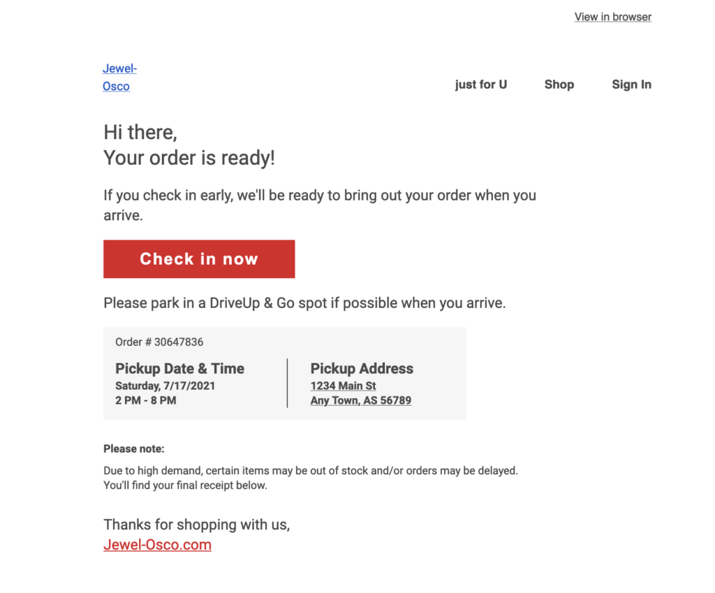Viewport: 715px width, 593px height.
Task: Click the 'Your order is ready!' greeting
Action: [x=189, y=158]
